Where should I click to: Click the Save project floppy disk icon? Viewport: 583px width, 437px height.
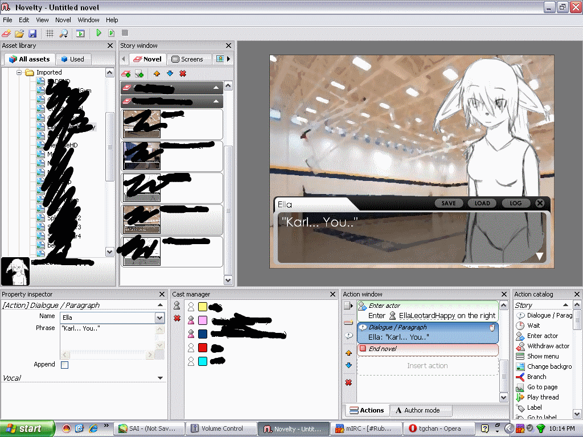(32, 34)
